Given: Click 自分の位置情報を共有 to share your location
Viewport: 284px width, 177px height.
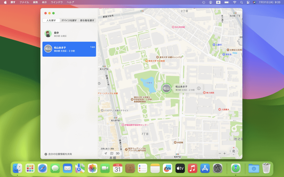Looking at the screenshot, I should pyautogui.click(x=58, y=154).
